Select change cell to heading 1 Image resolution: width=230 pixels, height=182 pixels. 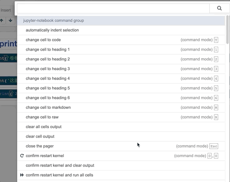coord(48,49)
